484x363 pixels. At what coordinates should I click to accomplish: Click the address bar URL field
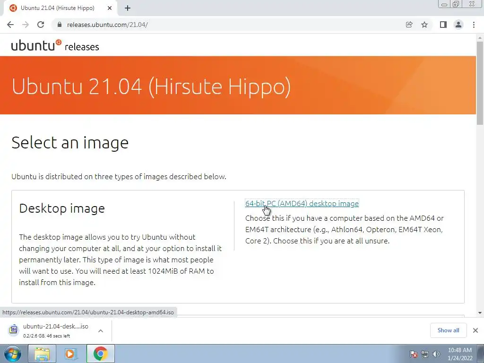point(228,25)
